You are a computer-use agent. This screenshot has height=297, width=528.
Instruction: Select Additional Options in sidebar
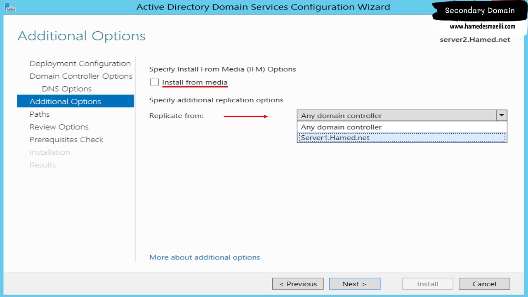[x=75, y=101]
